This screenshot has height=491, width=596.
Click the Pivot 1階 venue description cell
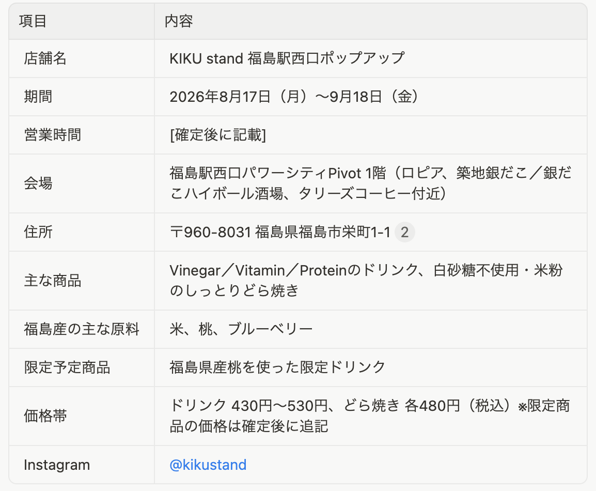coord(371,183)
